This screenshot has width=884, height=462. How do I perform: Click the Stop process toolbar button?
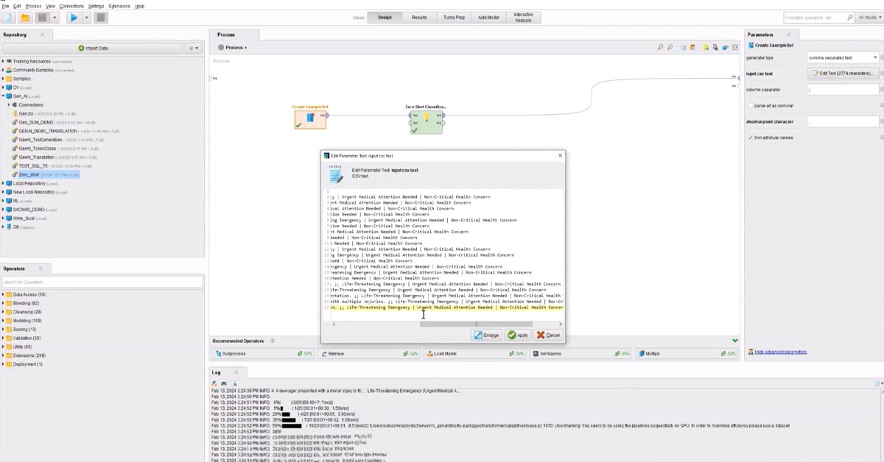tap(102, 18)
